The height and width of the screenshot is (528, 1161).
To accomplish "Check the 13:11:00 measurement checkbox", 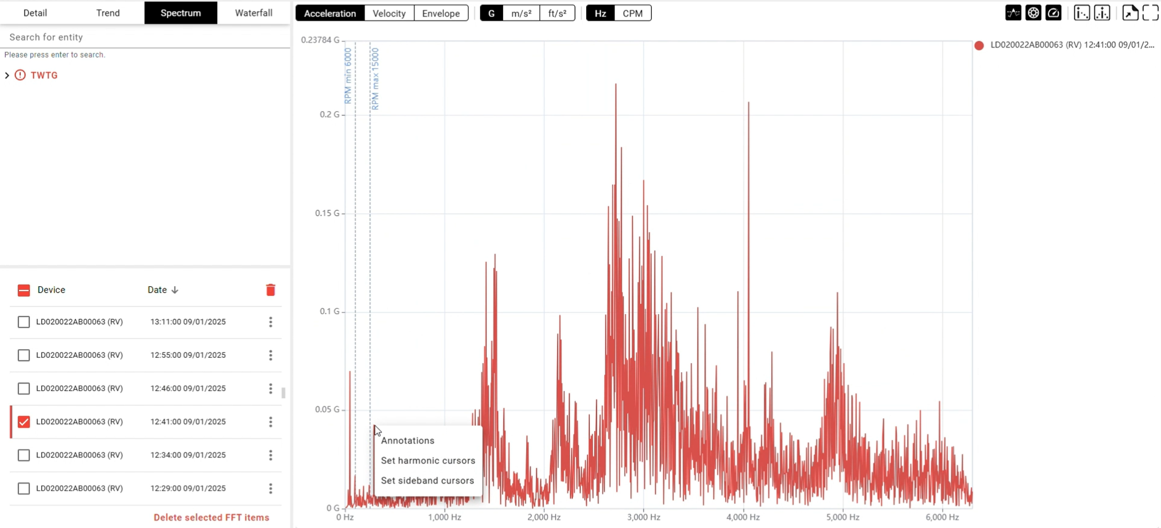I will pos(24,322).
